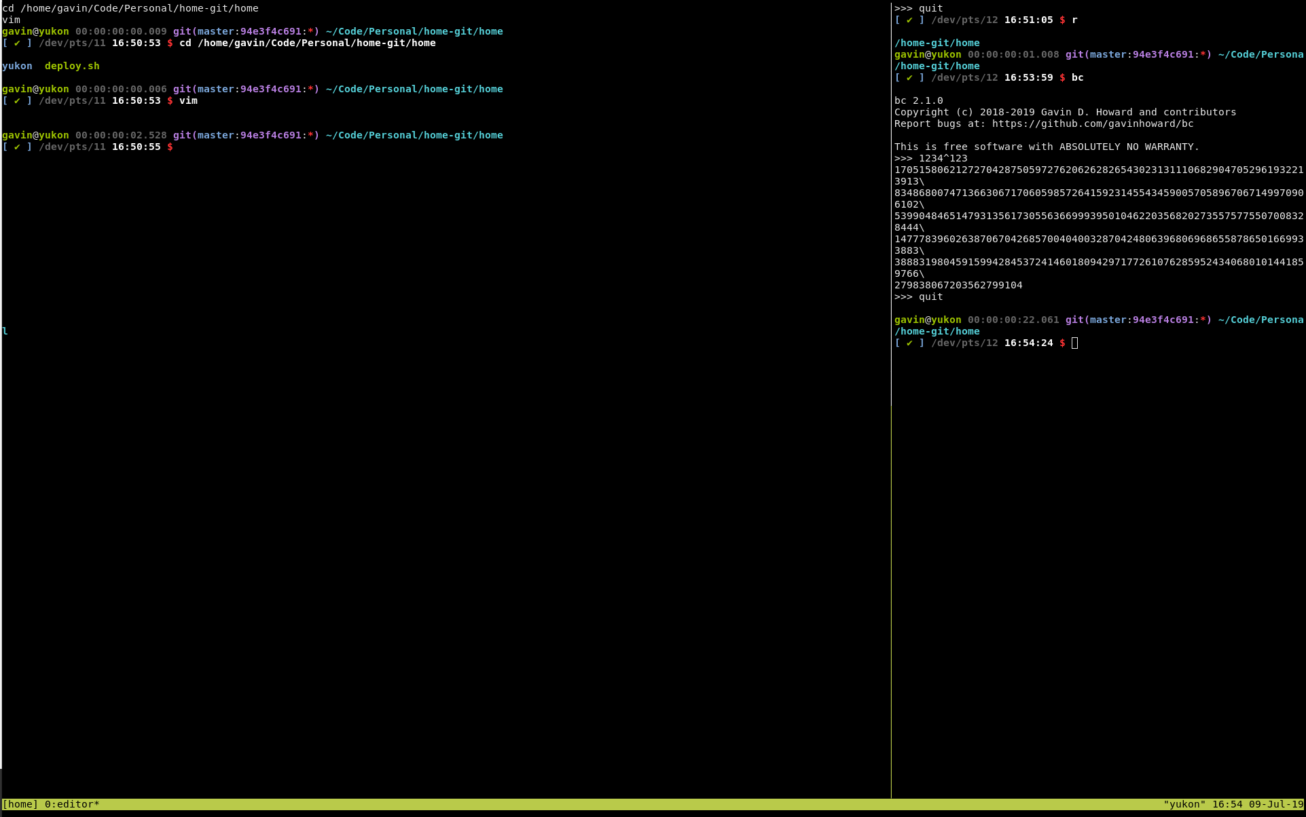Click the 0:editor* window tab in status bar
Screen dimensions: 1306x817
coord(72,804)
